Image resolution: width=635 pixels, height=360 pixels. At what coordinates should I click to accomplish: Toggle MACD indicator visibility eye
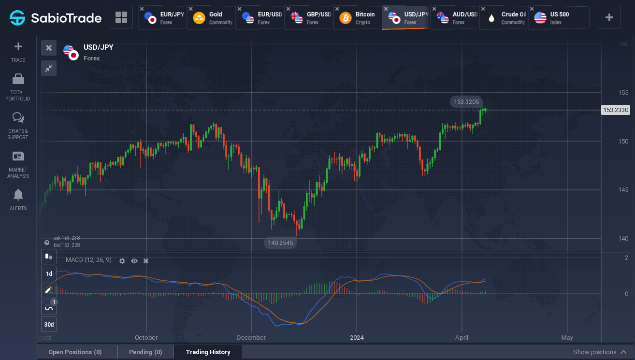coord(134,261)
